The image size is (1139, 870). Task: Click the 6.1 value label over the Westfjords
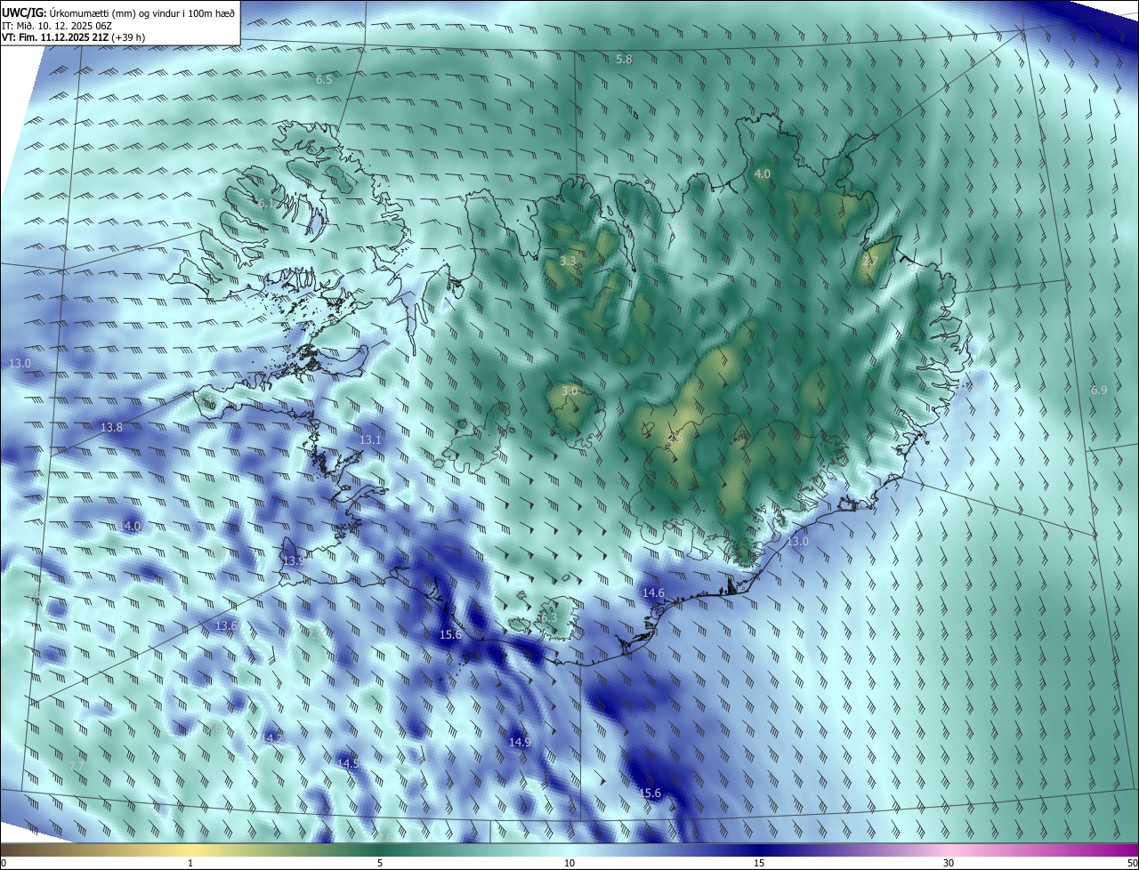click(x=266, y=204)
